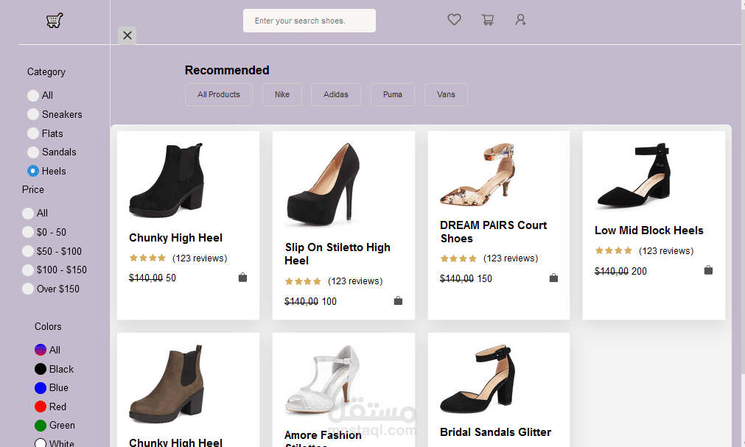Filter recommended by Nike

(x=282, y=94)
